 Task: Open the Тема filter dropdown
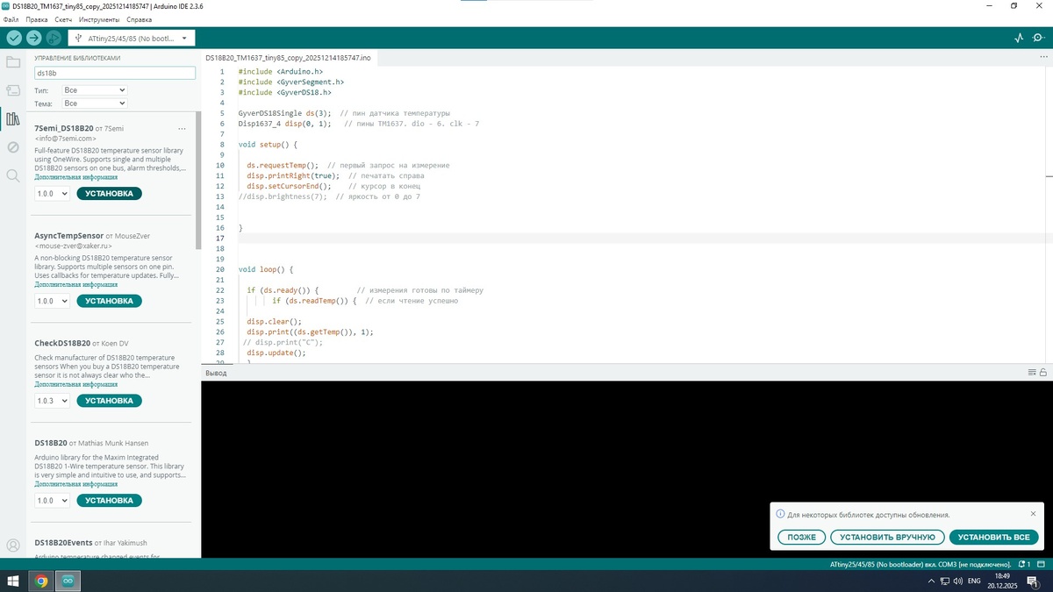tap(95, 103)
